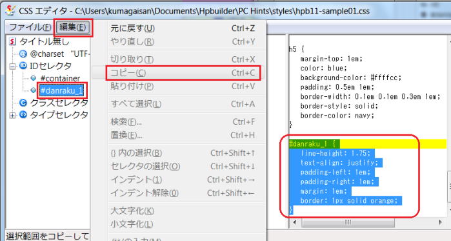The height and width of the screenshot is (241, 451).
Task: Choose インデント解除(0) unindent entry
Action: tap(183, 193)
